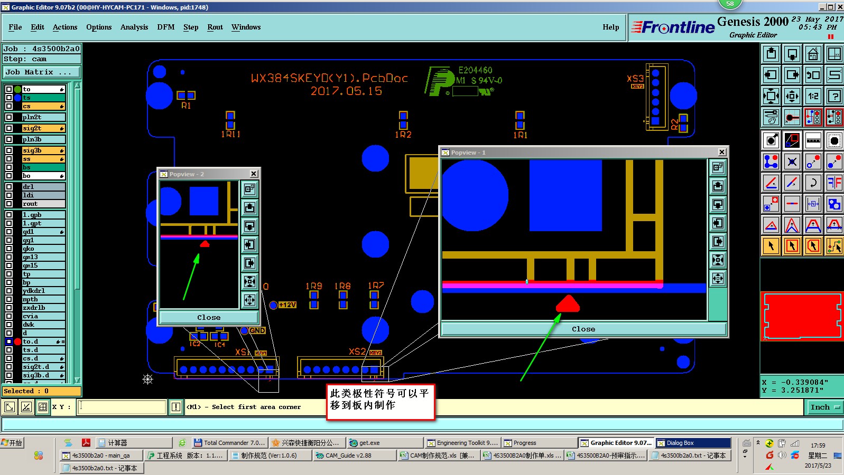Open Total Commander 7.0 in taskbar
The width and height of the screenshot is (844, 475).
230,443
